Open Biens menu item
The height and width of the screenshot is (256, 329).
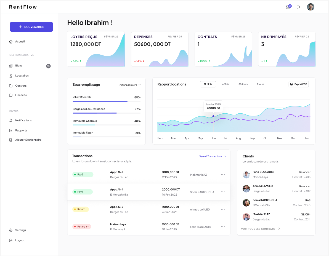[x=19, y=66]
